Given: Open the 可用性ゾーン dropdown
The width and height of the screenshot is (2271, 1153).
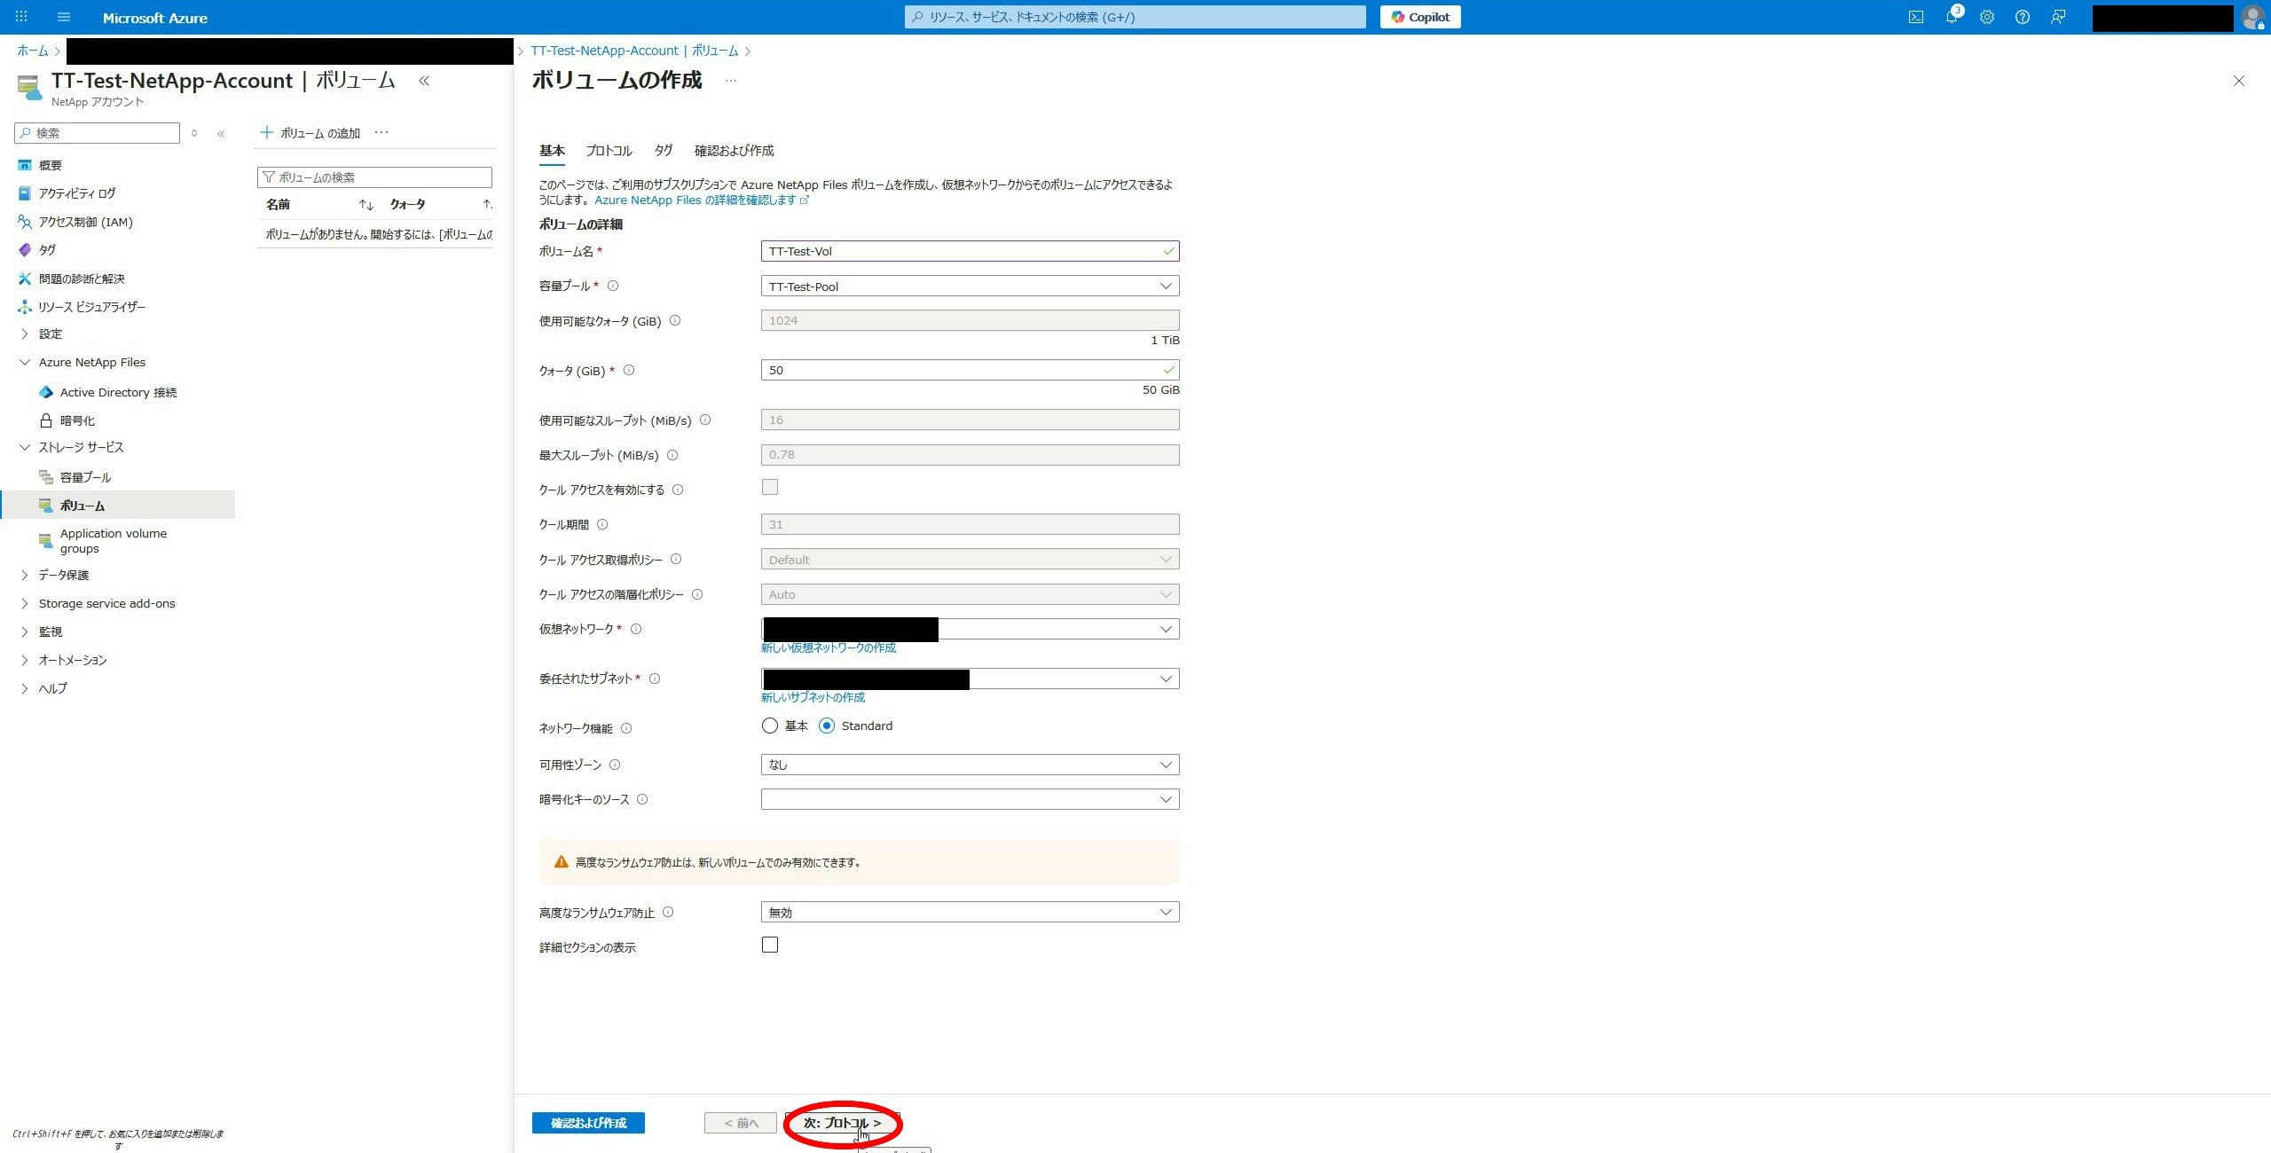Looking at the screenshot, I should point(970,765).
